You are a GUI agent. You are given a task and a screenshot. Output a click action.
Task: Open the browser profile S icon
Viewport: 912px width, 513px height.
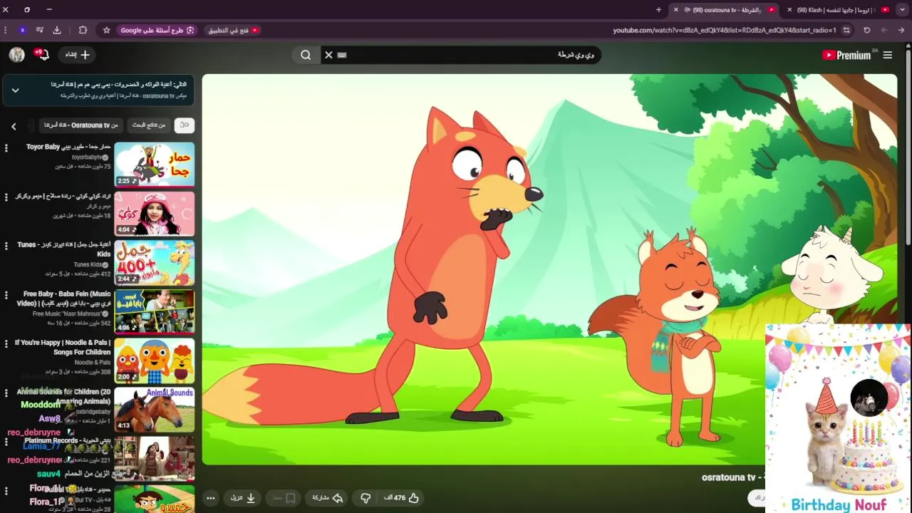tap(23, 30)
